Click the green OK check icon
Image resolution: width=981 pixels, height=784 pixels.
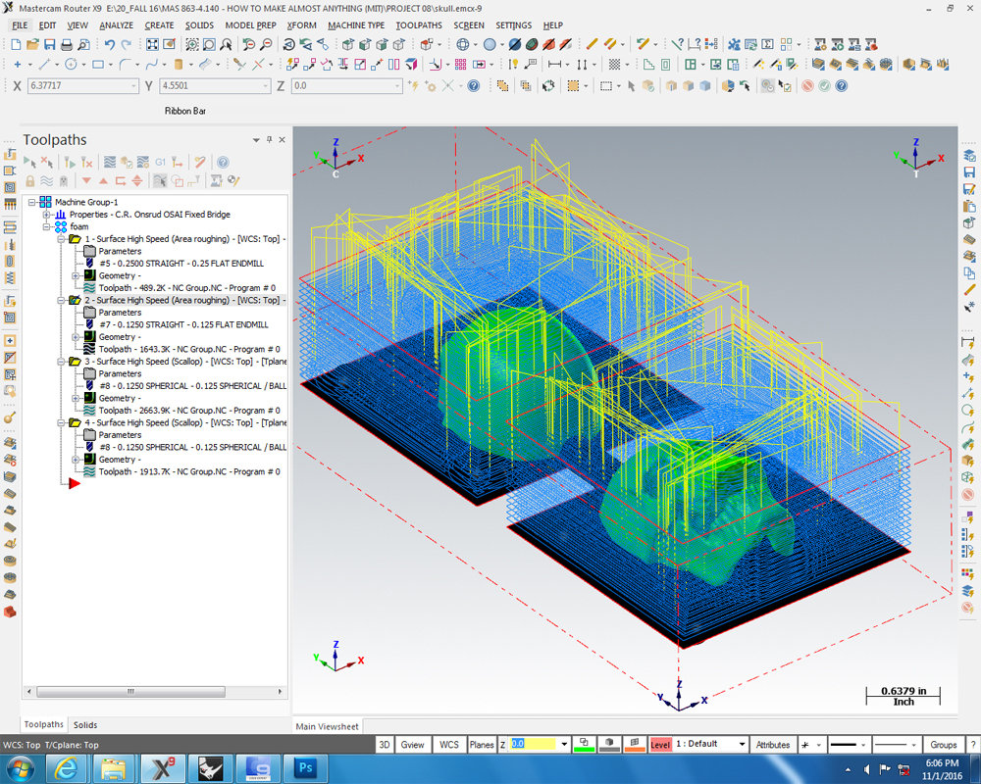point(825,85)
